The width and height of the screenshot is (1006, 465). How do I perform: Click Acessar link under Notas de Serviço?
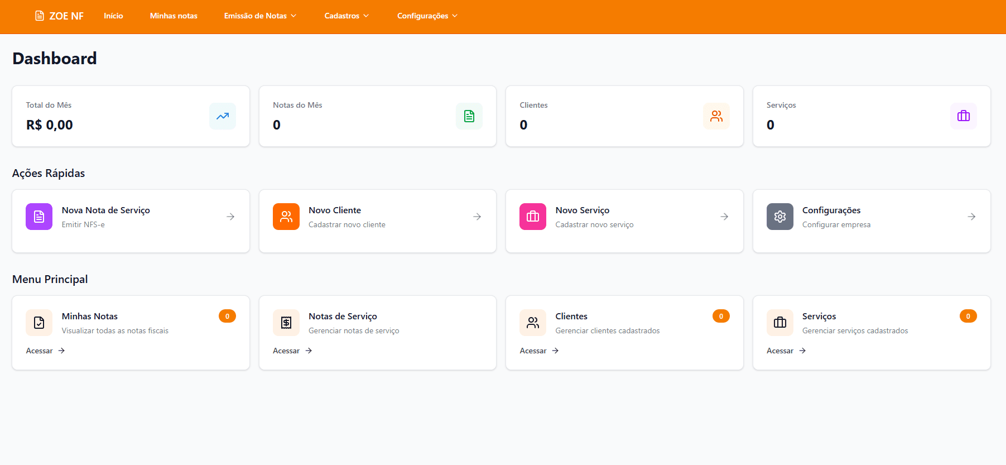click(292, 351)
